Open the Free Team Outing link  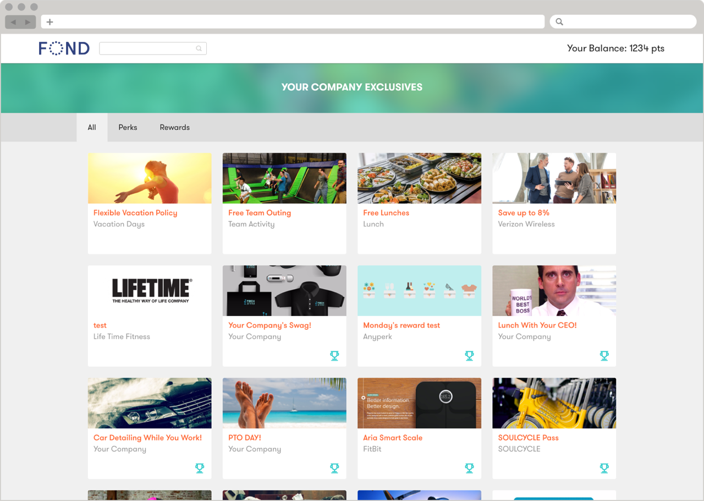tap(260, 213)
